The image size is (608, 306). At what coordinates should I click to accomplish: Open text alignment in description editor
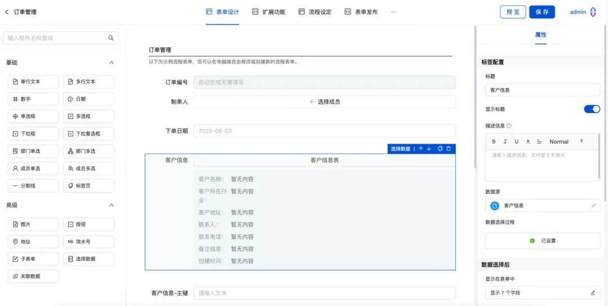[x=539, y=142]
